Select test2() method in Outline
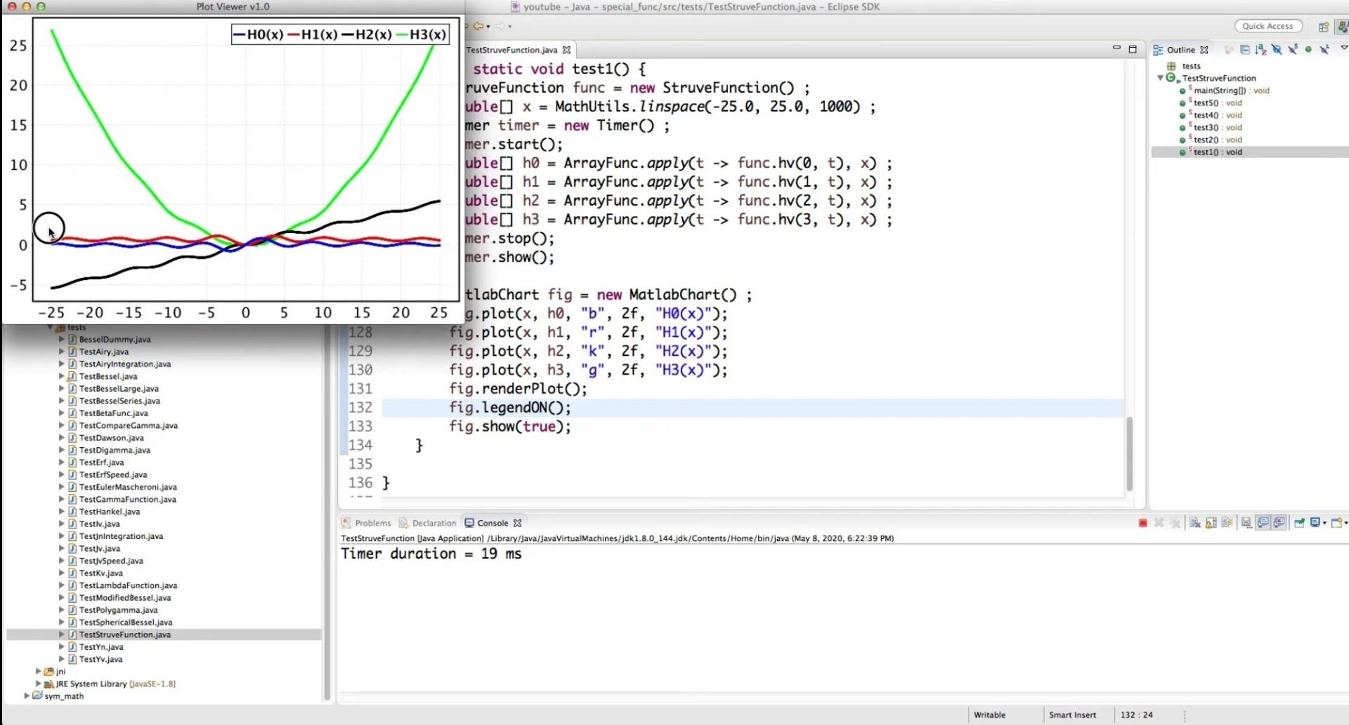Screen dimensions: 1349x725 (1218, 140)
